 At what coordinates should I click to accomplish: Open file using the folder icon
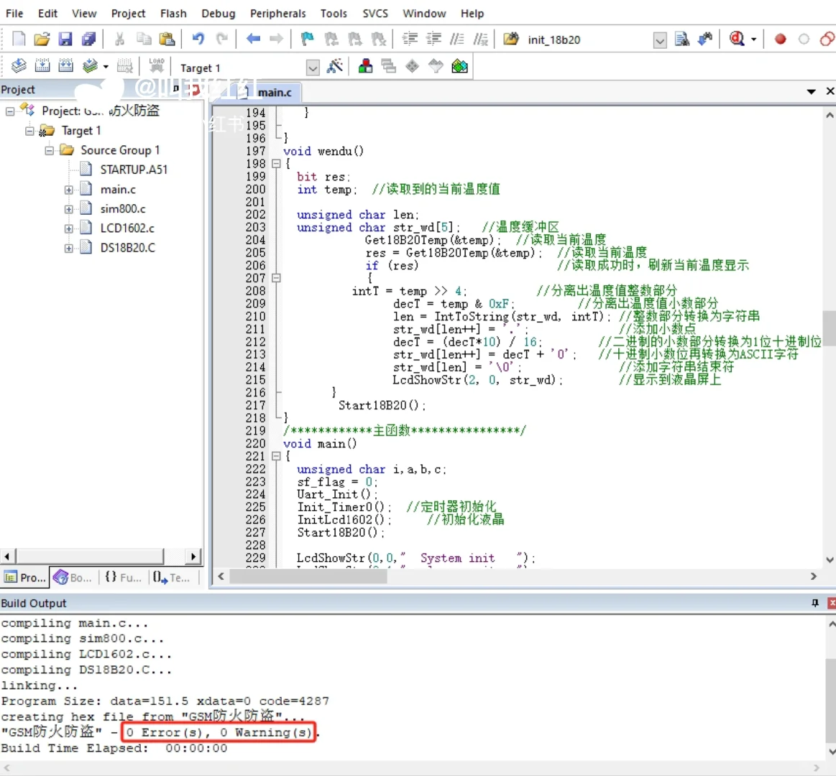click(x=42, y=39)
